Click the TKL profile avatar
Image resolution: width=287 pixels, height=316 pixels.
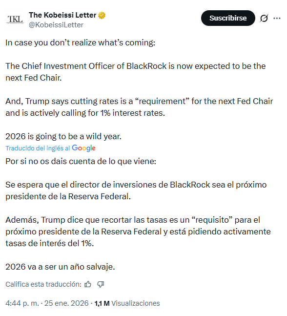(15, 20)
